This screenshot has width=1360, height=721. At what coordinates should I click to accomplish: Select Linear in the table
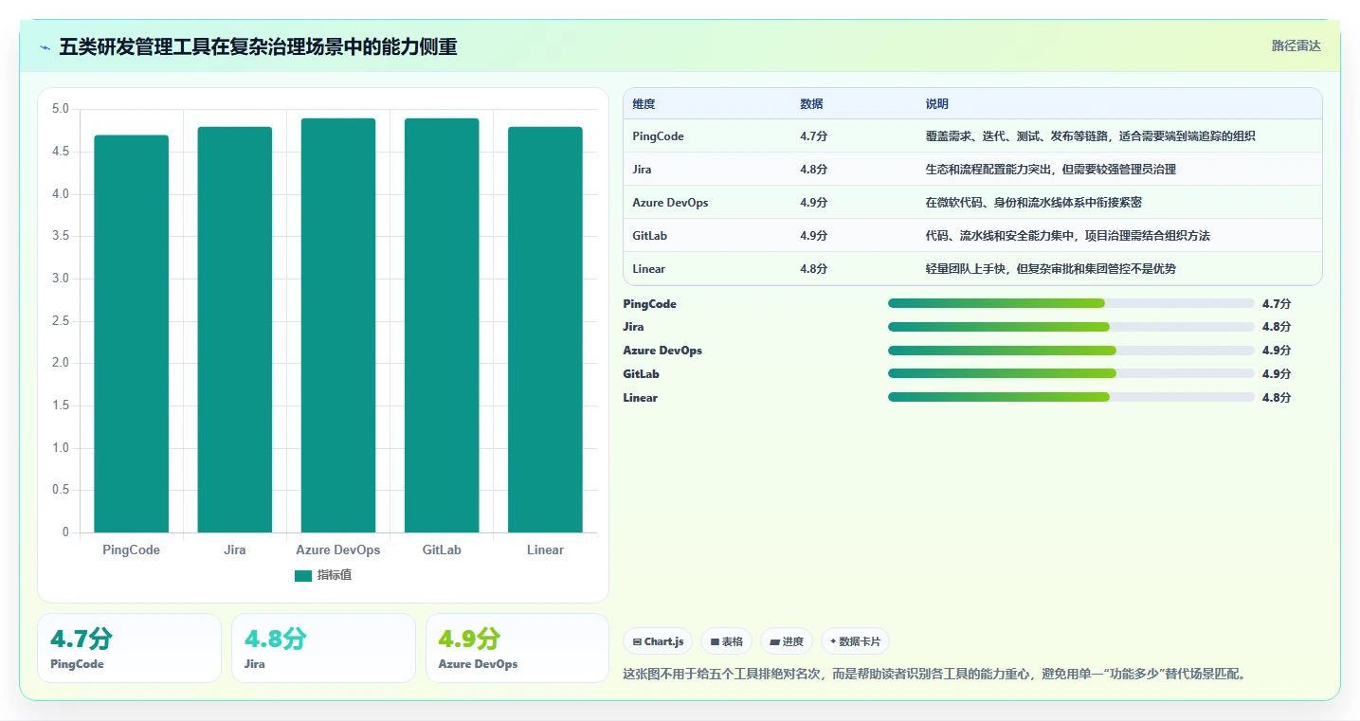[x=649, y=269]
